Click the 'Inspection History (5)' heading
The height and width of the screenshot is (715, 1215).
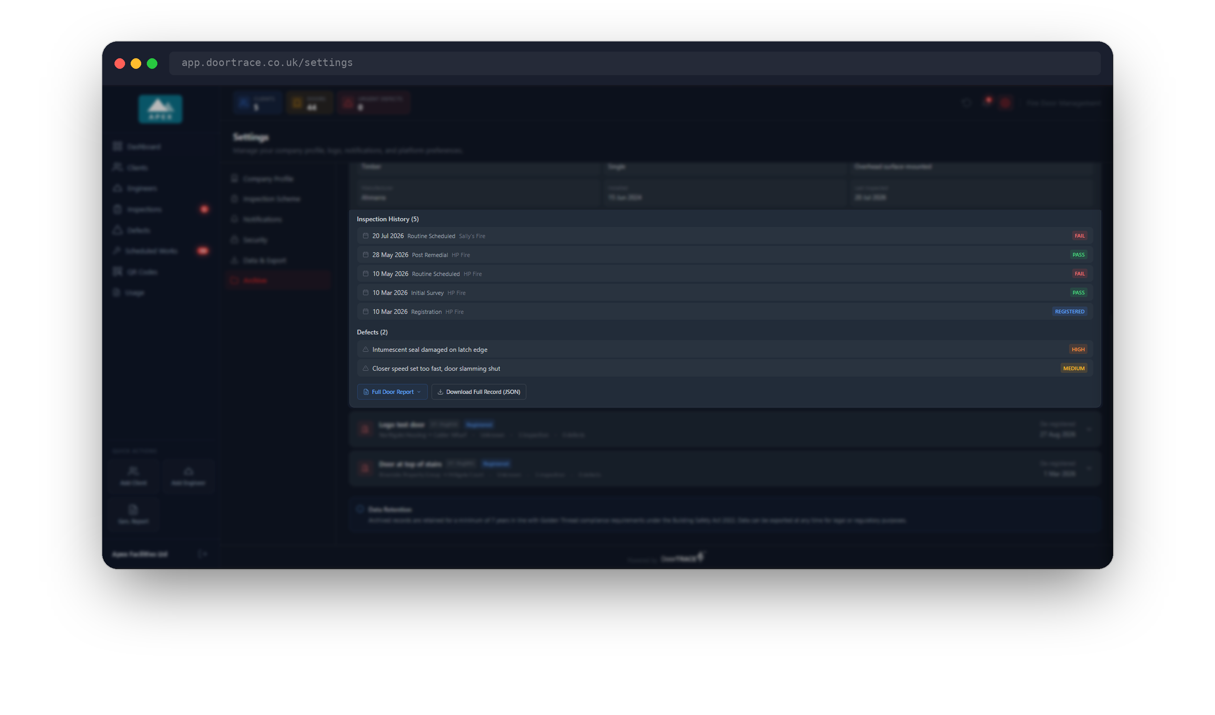[x=388, y=219]
